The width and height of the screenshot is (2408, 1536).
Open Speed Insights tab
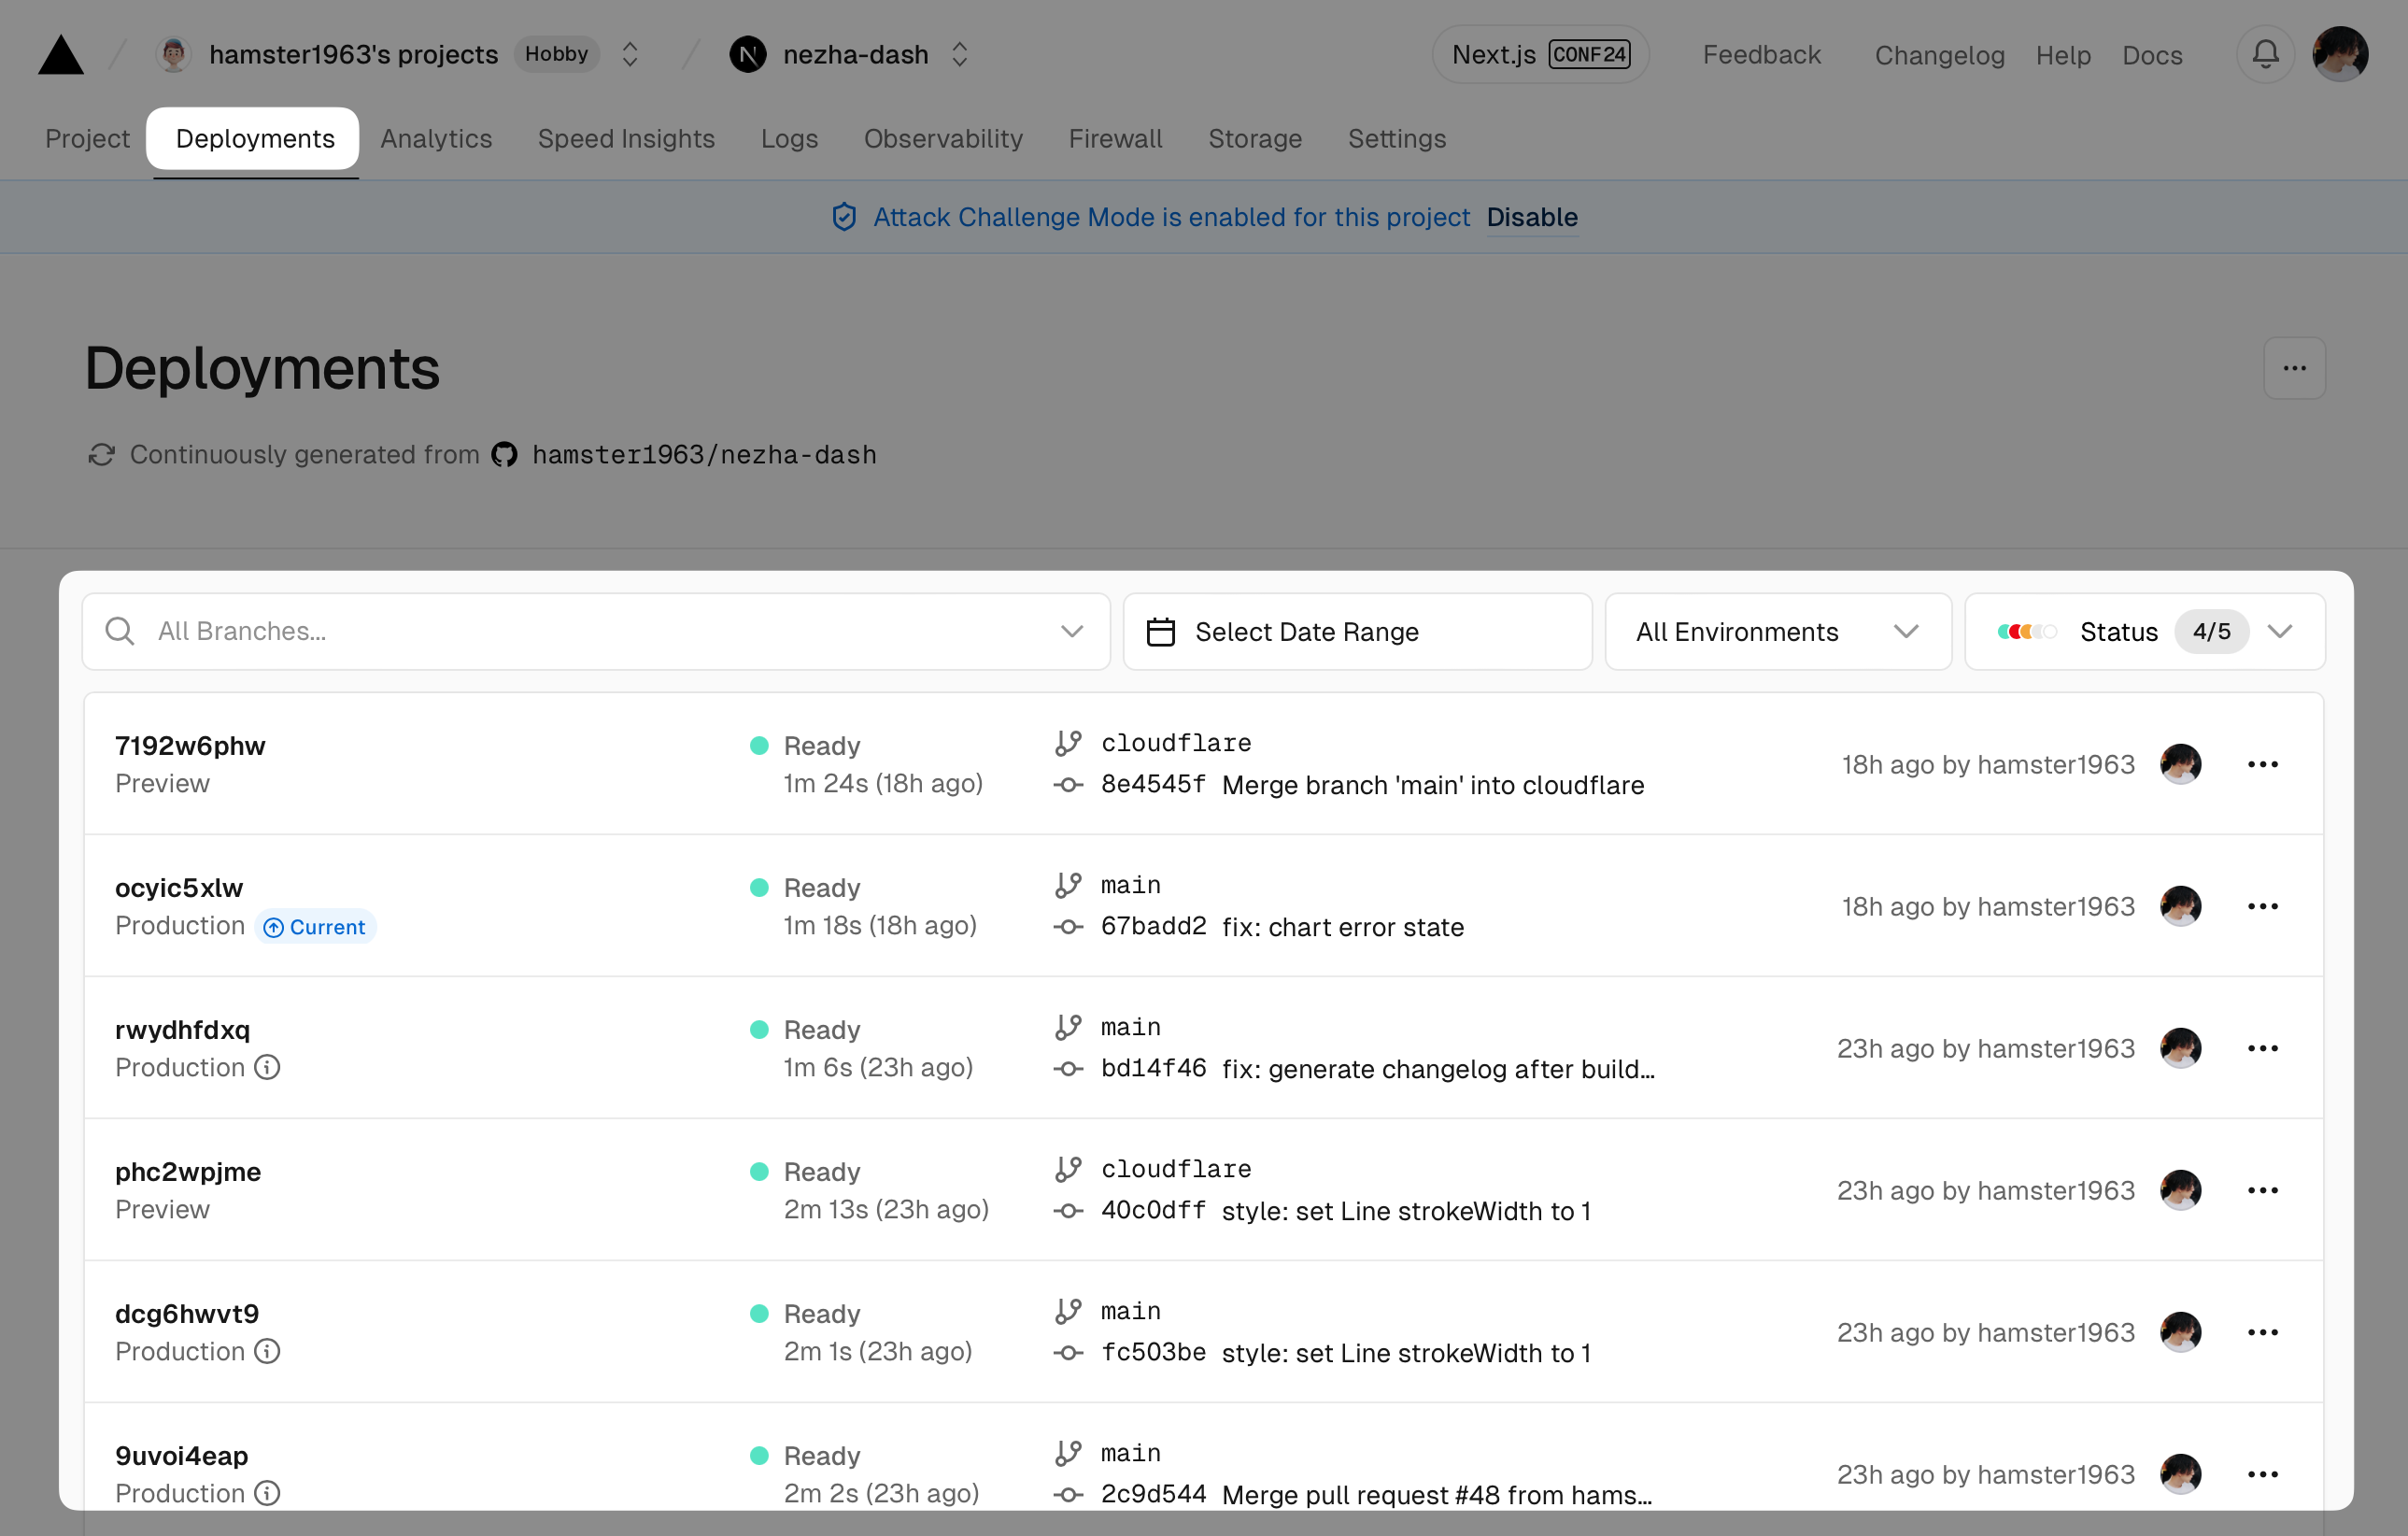(x=626, y=138)
